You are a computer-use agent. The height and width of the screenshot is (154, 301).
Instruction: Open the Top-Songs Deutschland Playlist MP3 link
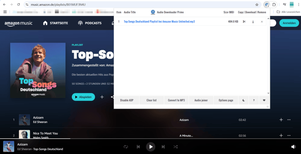click(159, 21)
